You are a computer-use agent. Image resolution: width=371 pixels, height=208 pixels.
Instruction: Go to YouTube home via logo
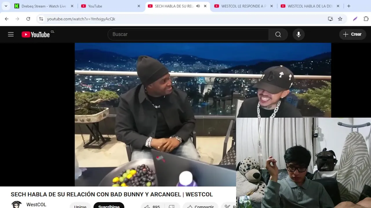click(x=36, y=34)
